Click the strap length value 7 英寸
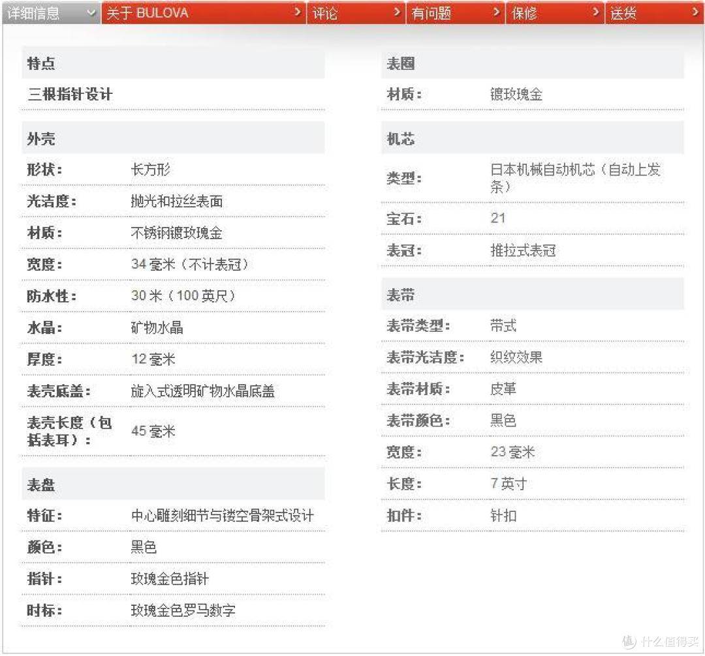The height and width of the screenshot is (656, 705). coord(509,484)
